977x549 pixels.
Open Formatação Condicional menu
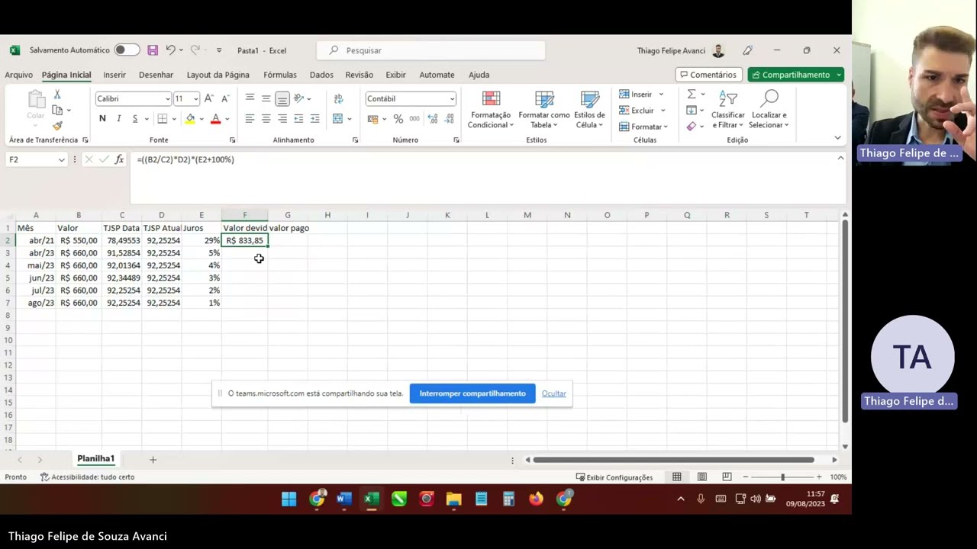pyautogui.click(x=491, y=110)
